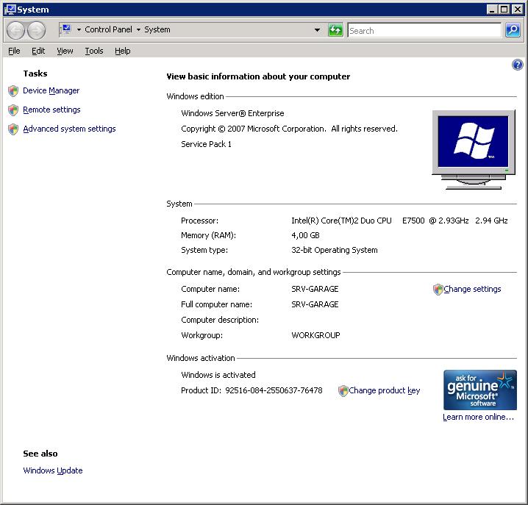Follow the Learn more online link
528x505 pixels.
pos(478,418)
